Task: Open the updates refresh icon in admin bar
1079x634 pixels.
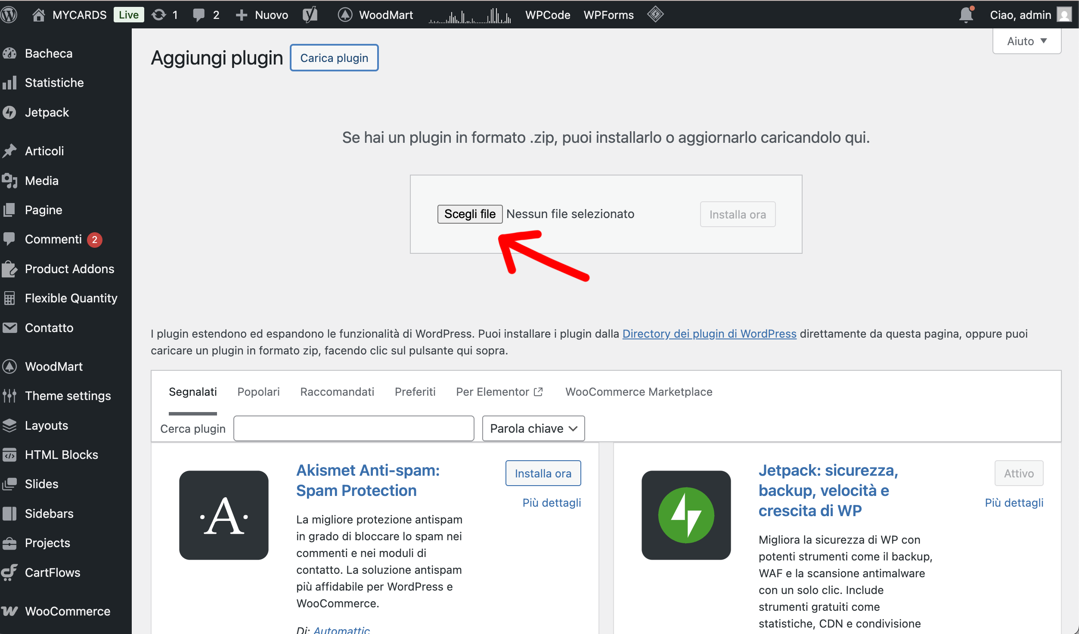Action: click(159, 15)
